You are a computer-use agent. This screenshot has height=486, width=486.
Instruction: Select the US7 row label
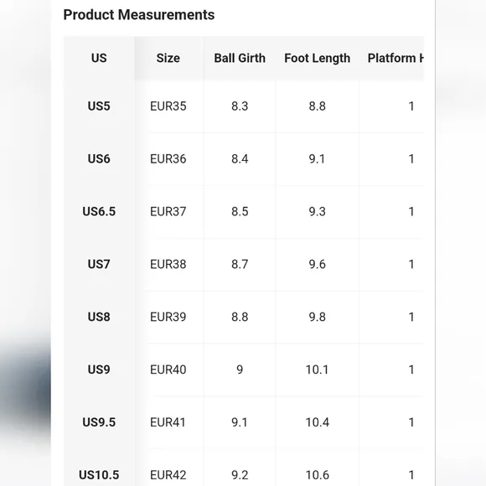pyautogui.click(x=99, y=264)
